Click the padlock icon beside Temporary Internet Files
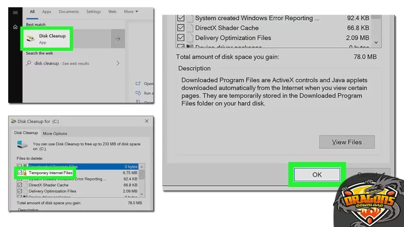 24,173
